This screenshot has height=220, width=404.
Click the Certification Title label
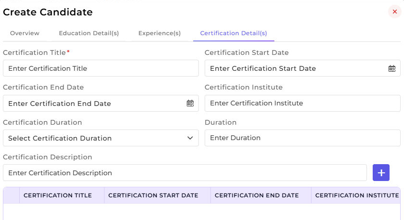34,52
